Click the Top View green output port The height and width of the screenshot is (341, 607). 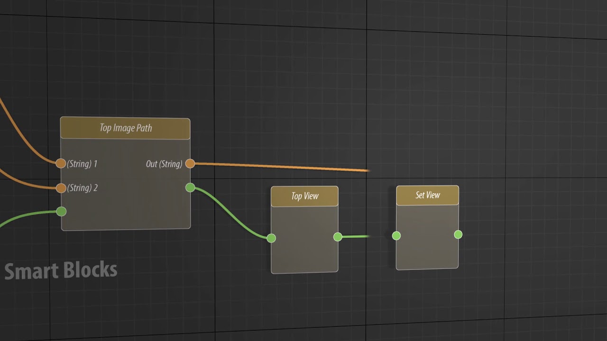point(338,237)
